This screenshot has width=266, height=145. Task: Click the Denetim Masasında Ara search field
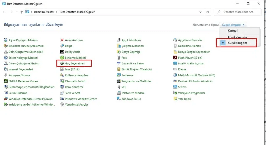coord(237,12)
